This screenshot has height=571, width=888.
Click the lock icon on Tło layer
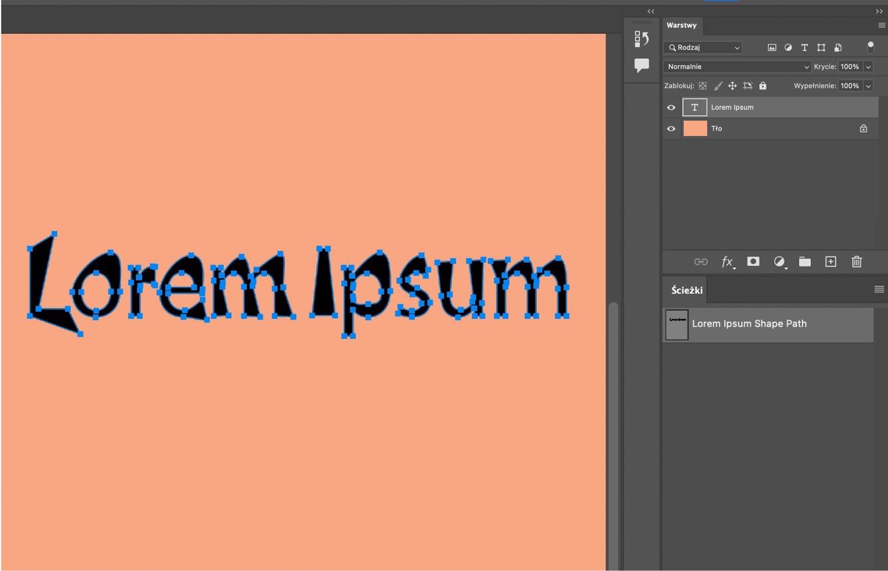point(863,129)
